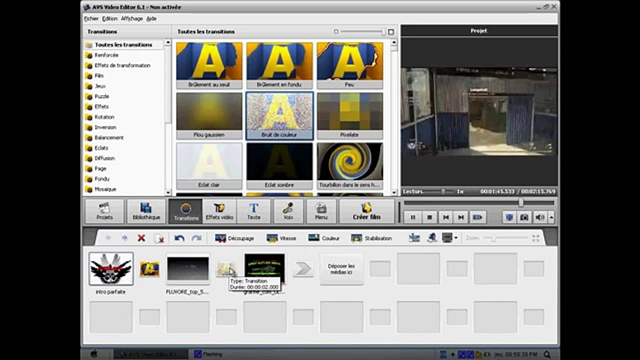Select the Transitions section button
Viewport: 640px width, 360px height.
[185, 211]
